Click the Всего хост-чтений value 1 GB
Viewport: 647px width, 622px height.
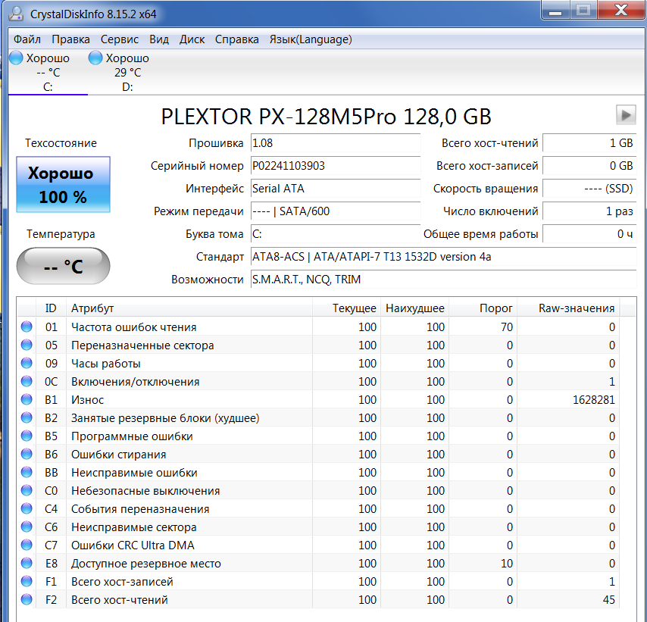(x=589, y=143)
